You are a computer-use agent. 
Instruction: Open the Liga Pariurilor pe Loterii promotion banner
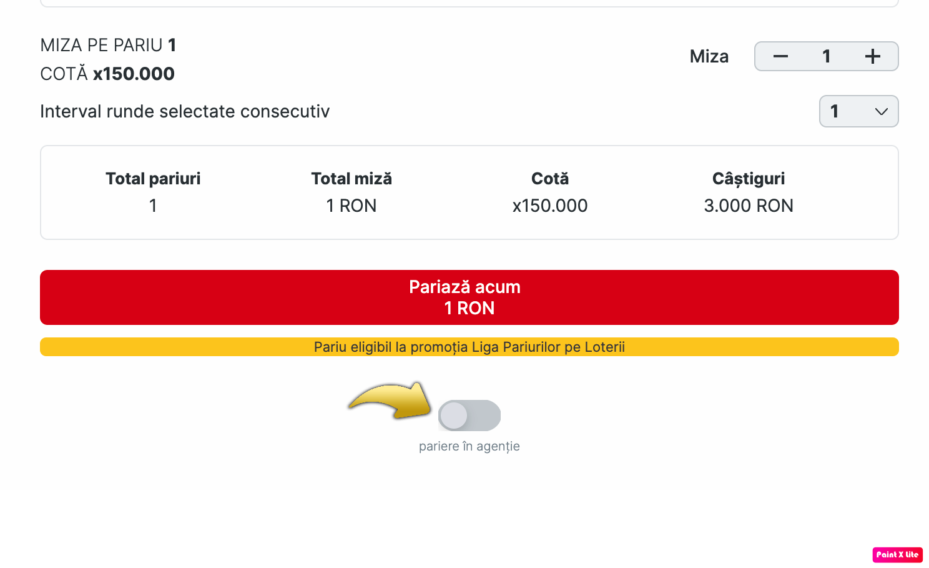tap(469, 347)
